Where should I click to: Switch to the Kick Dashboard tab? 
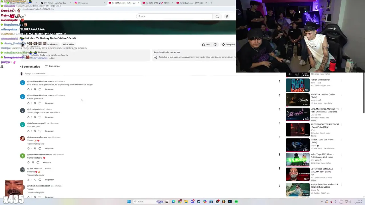coord(21,3)
